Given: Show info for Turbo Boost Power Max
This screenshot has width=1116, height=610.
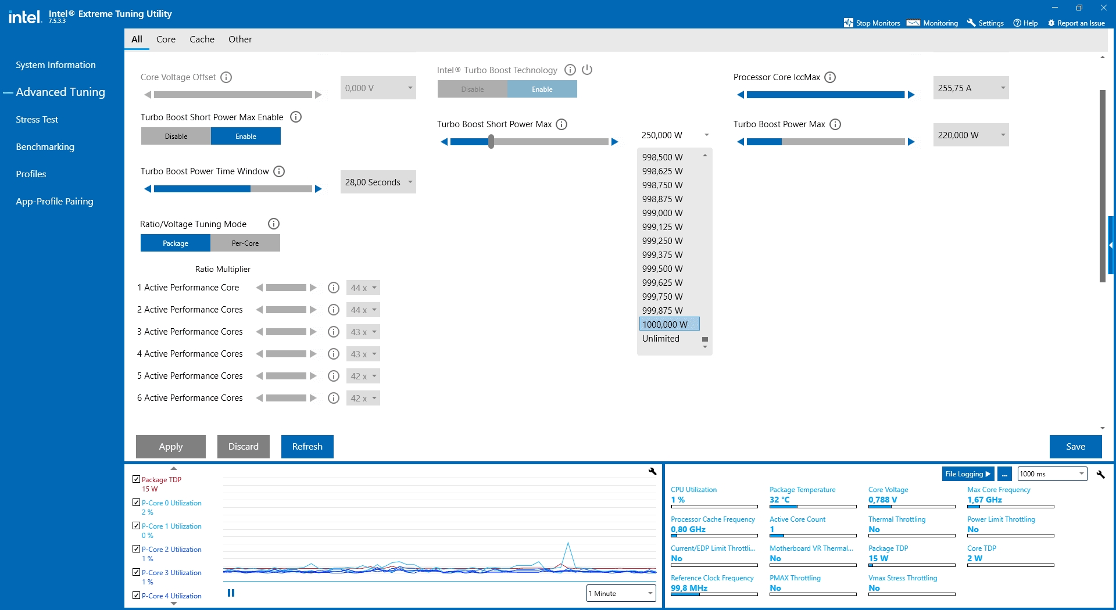Looking at the screenshot, I should 835,124.
